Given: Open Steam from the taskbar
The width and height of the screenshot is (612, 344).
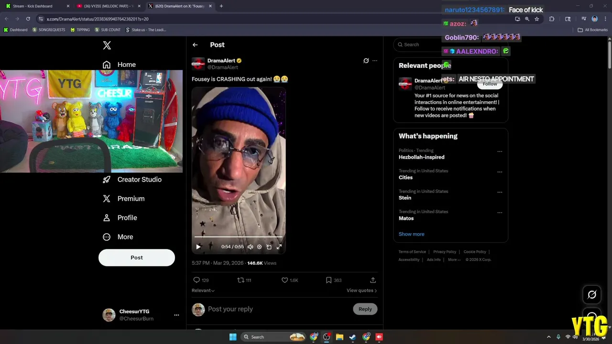Looking at the screenshot, I should click(x=353, y=337).
